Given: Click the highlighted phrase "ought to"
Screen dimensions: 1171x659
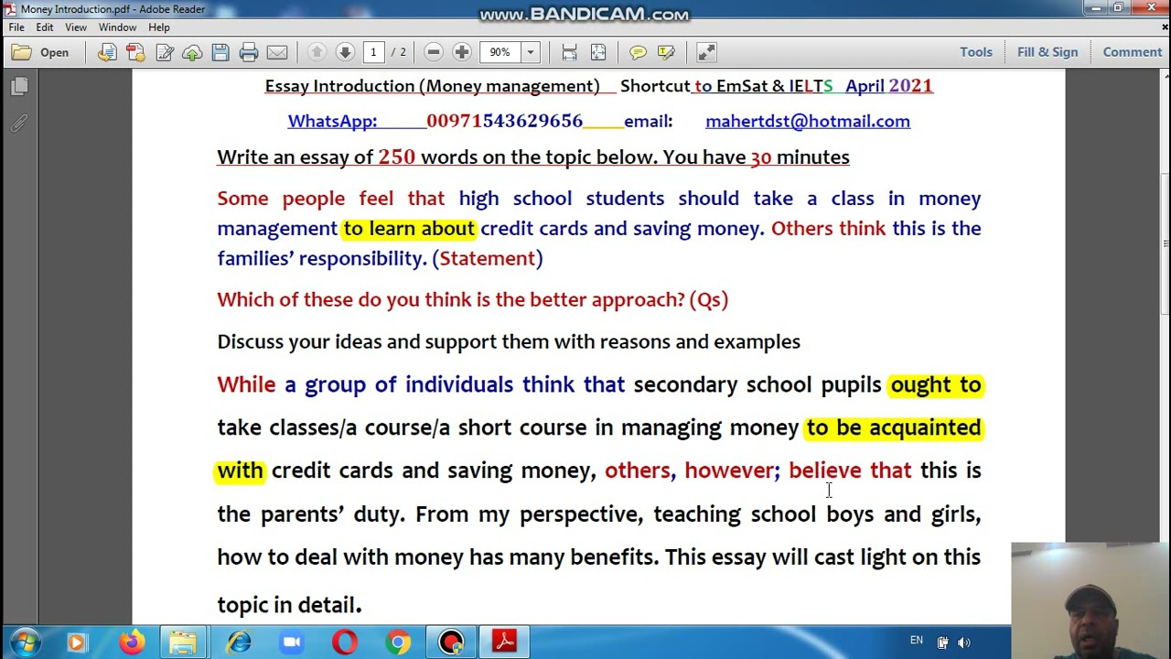Looking at the screenshot, I should pos(936,385).
